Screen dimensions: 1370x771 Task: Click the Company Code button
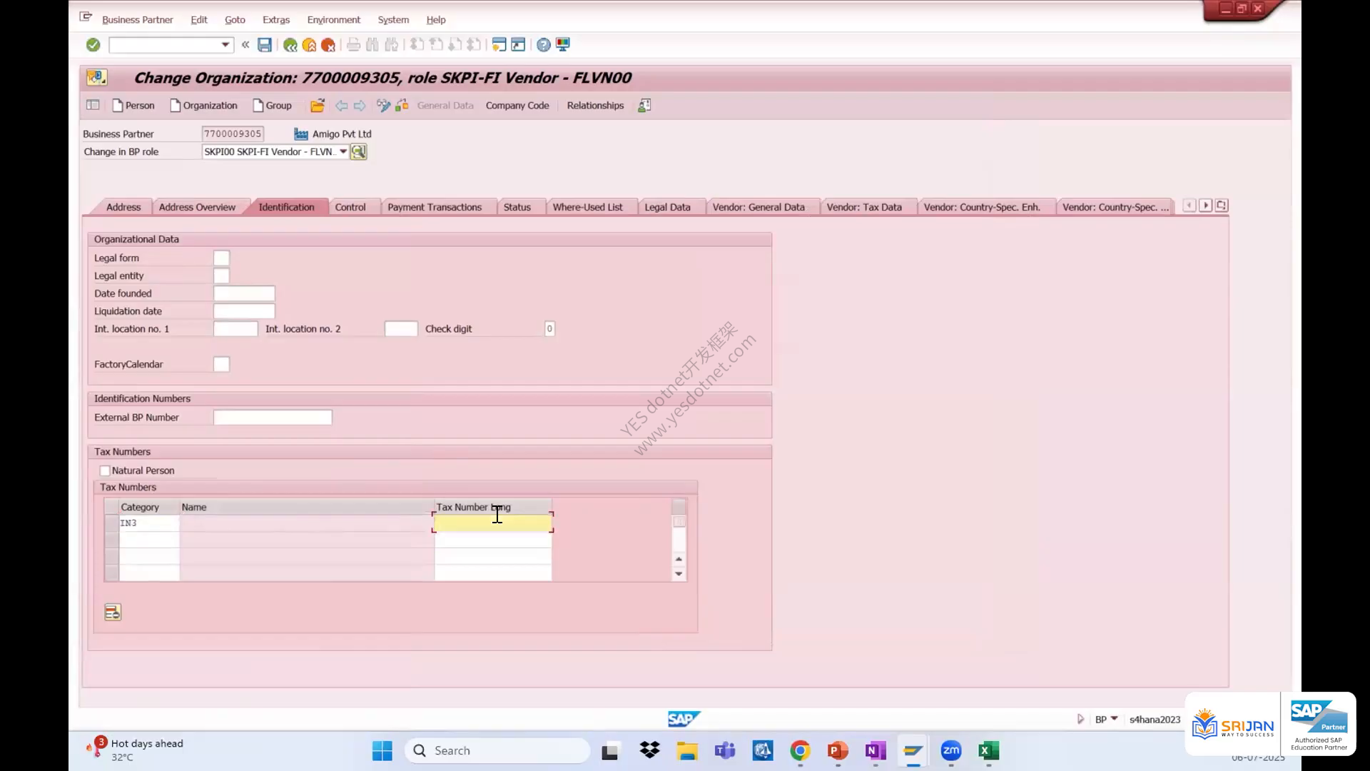pos(517,106)
